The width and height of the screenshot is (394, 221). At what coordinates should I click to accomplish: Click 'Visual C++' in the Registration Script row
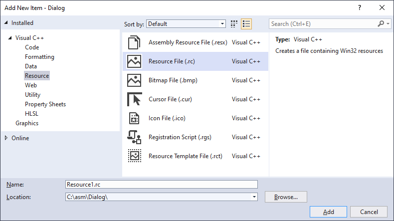coord(246,137)
